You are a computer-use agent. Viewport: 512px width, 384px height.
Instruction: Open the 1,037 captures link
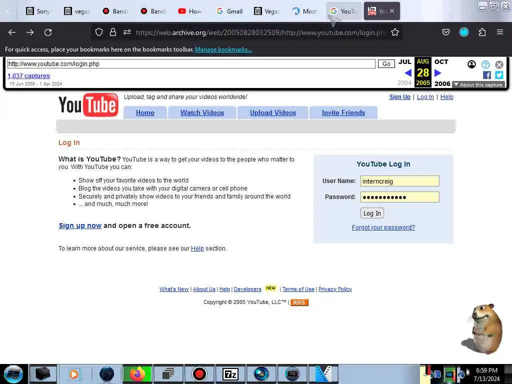tap(28, 76)
